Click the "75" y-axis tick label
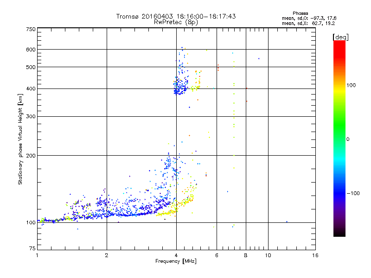 [x=32, y=248]
